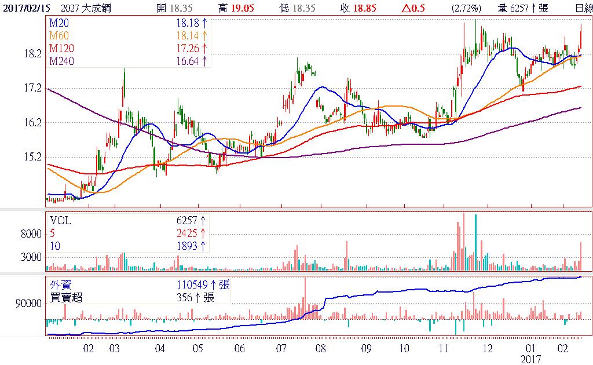The height and width of the screenshot is (365, 593).
Task: Click the purple M240 legend label
Action: (61, 60)
